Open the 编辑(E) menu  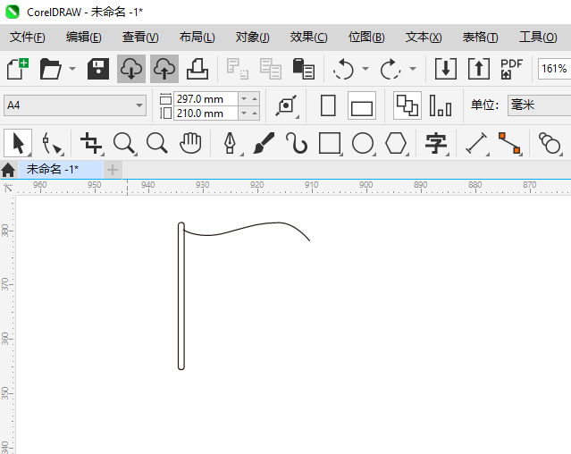pos(84,38)
